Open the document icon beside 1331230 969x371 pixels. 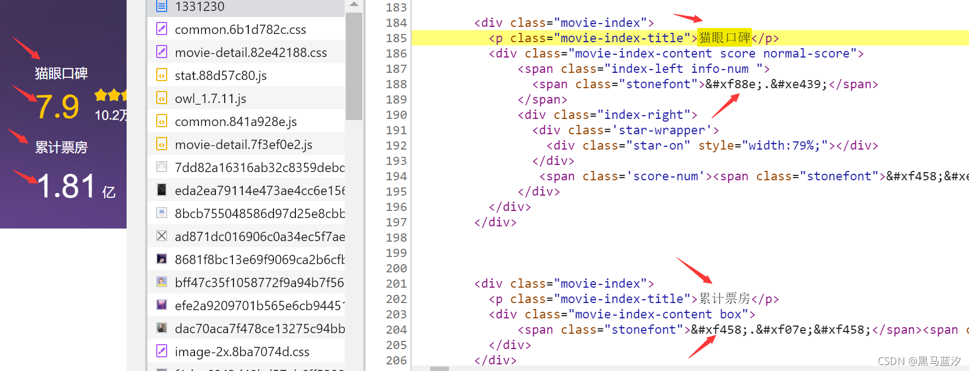tap(162, 7)
